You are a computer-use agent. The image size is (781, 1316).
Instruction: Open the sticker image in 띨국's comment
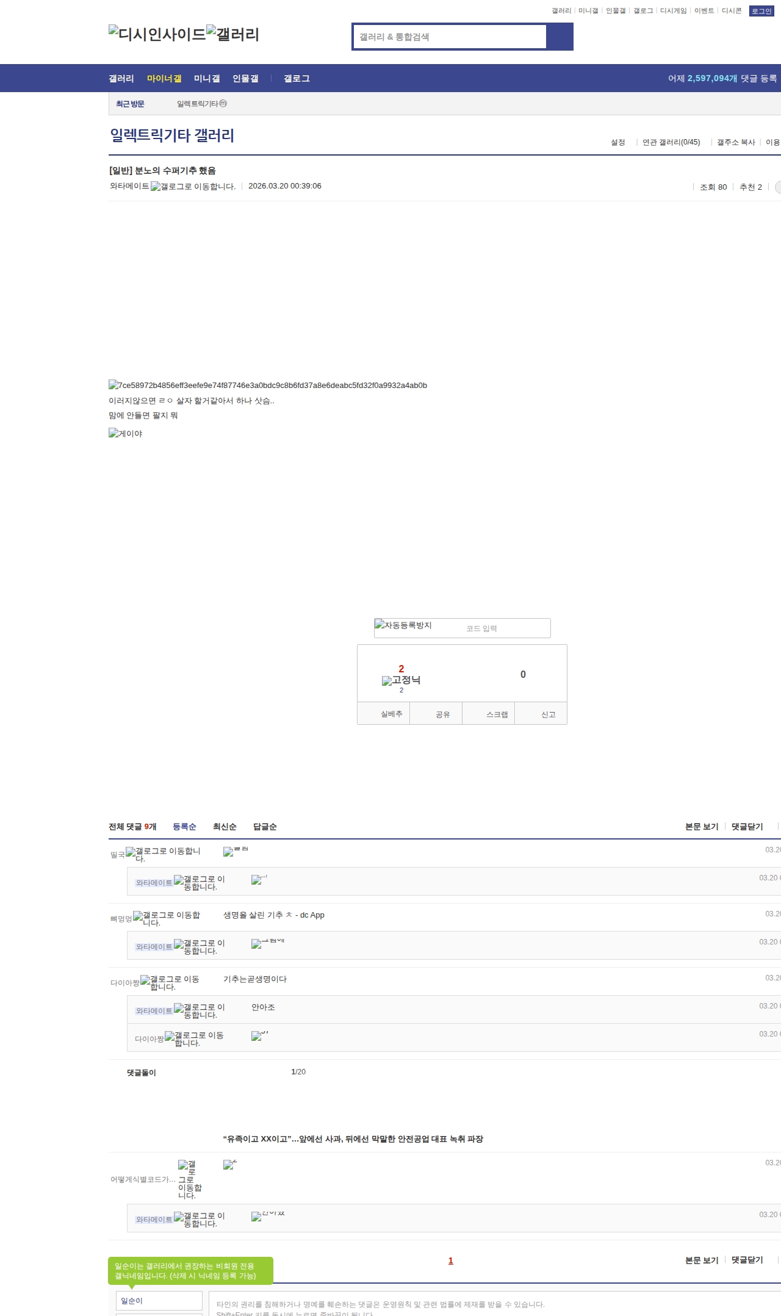(236, 851)
